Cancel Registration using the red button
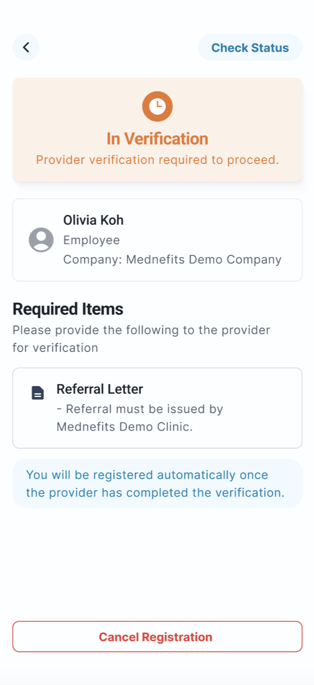 click(157, 637)
